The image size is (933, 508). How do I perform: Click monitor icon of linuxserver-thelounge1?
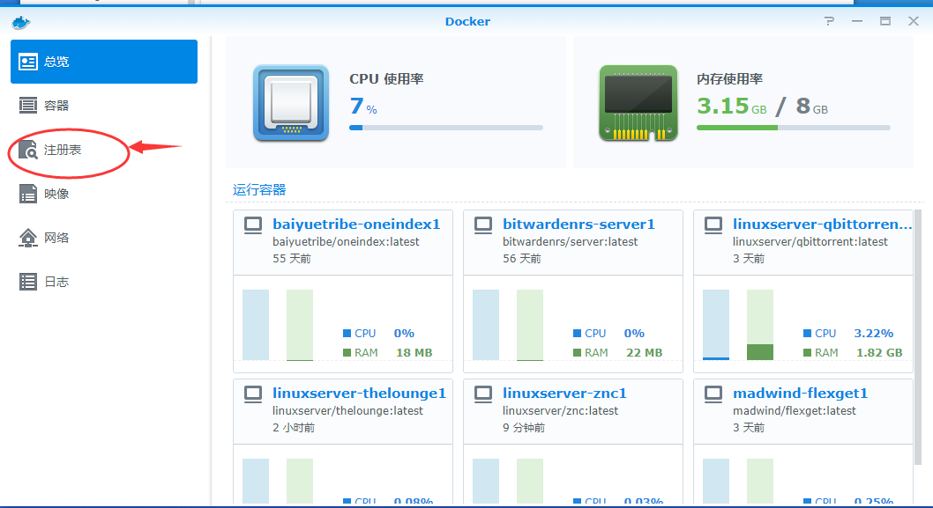click(x=253, y=394)
